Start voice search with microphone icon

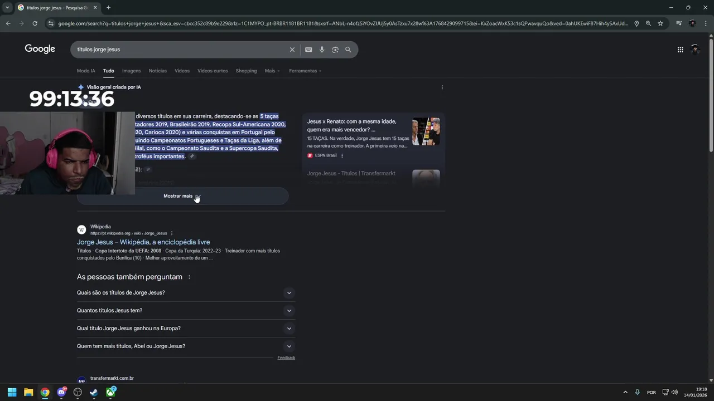pos(322,50)
